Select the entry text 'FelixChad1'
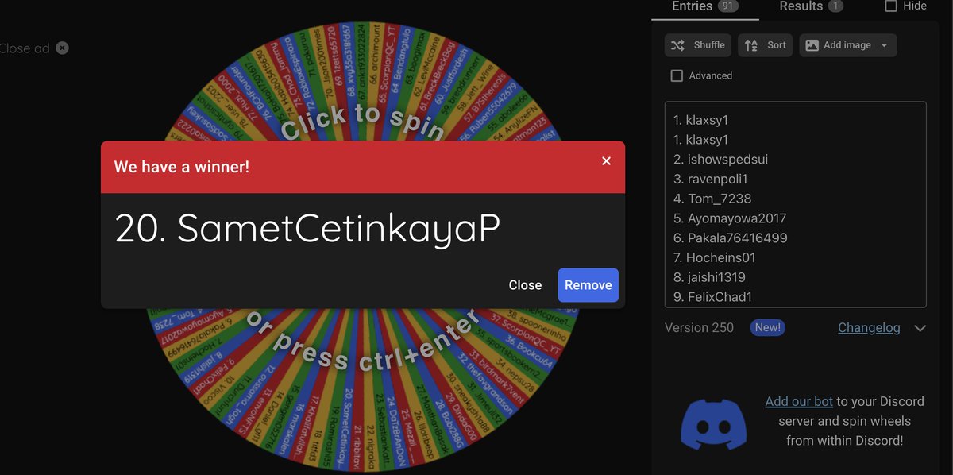Viewport: 953px width, 475px height. (720, 297)
